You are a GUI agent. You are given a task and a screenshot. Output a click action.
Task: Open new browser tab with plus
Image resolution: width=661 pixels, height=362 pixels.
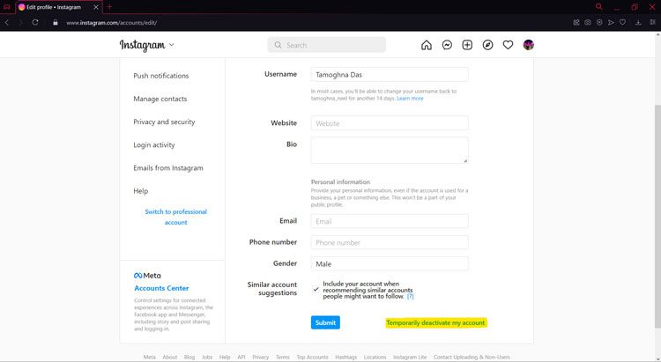coord(109,7)
